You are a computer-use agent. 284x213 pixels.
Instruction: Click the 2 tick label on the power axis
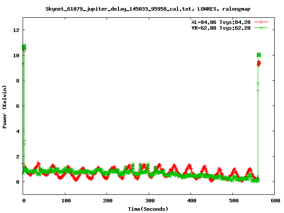pyautogui.click(x=17, y=157)
